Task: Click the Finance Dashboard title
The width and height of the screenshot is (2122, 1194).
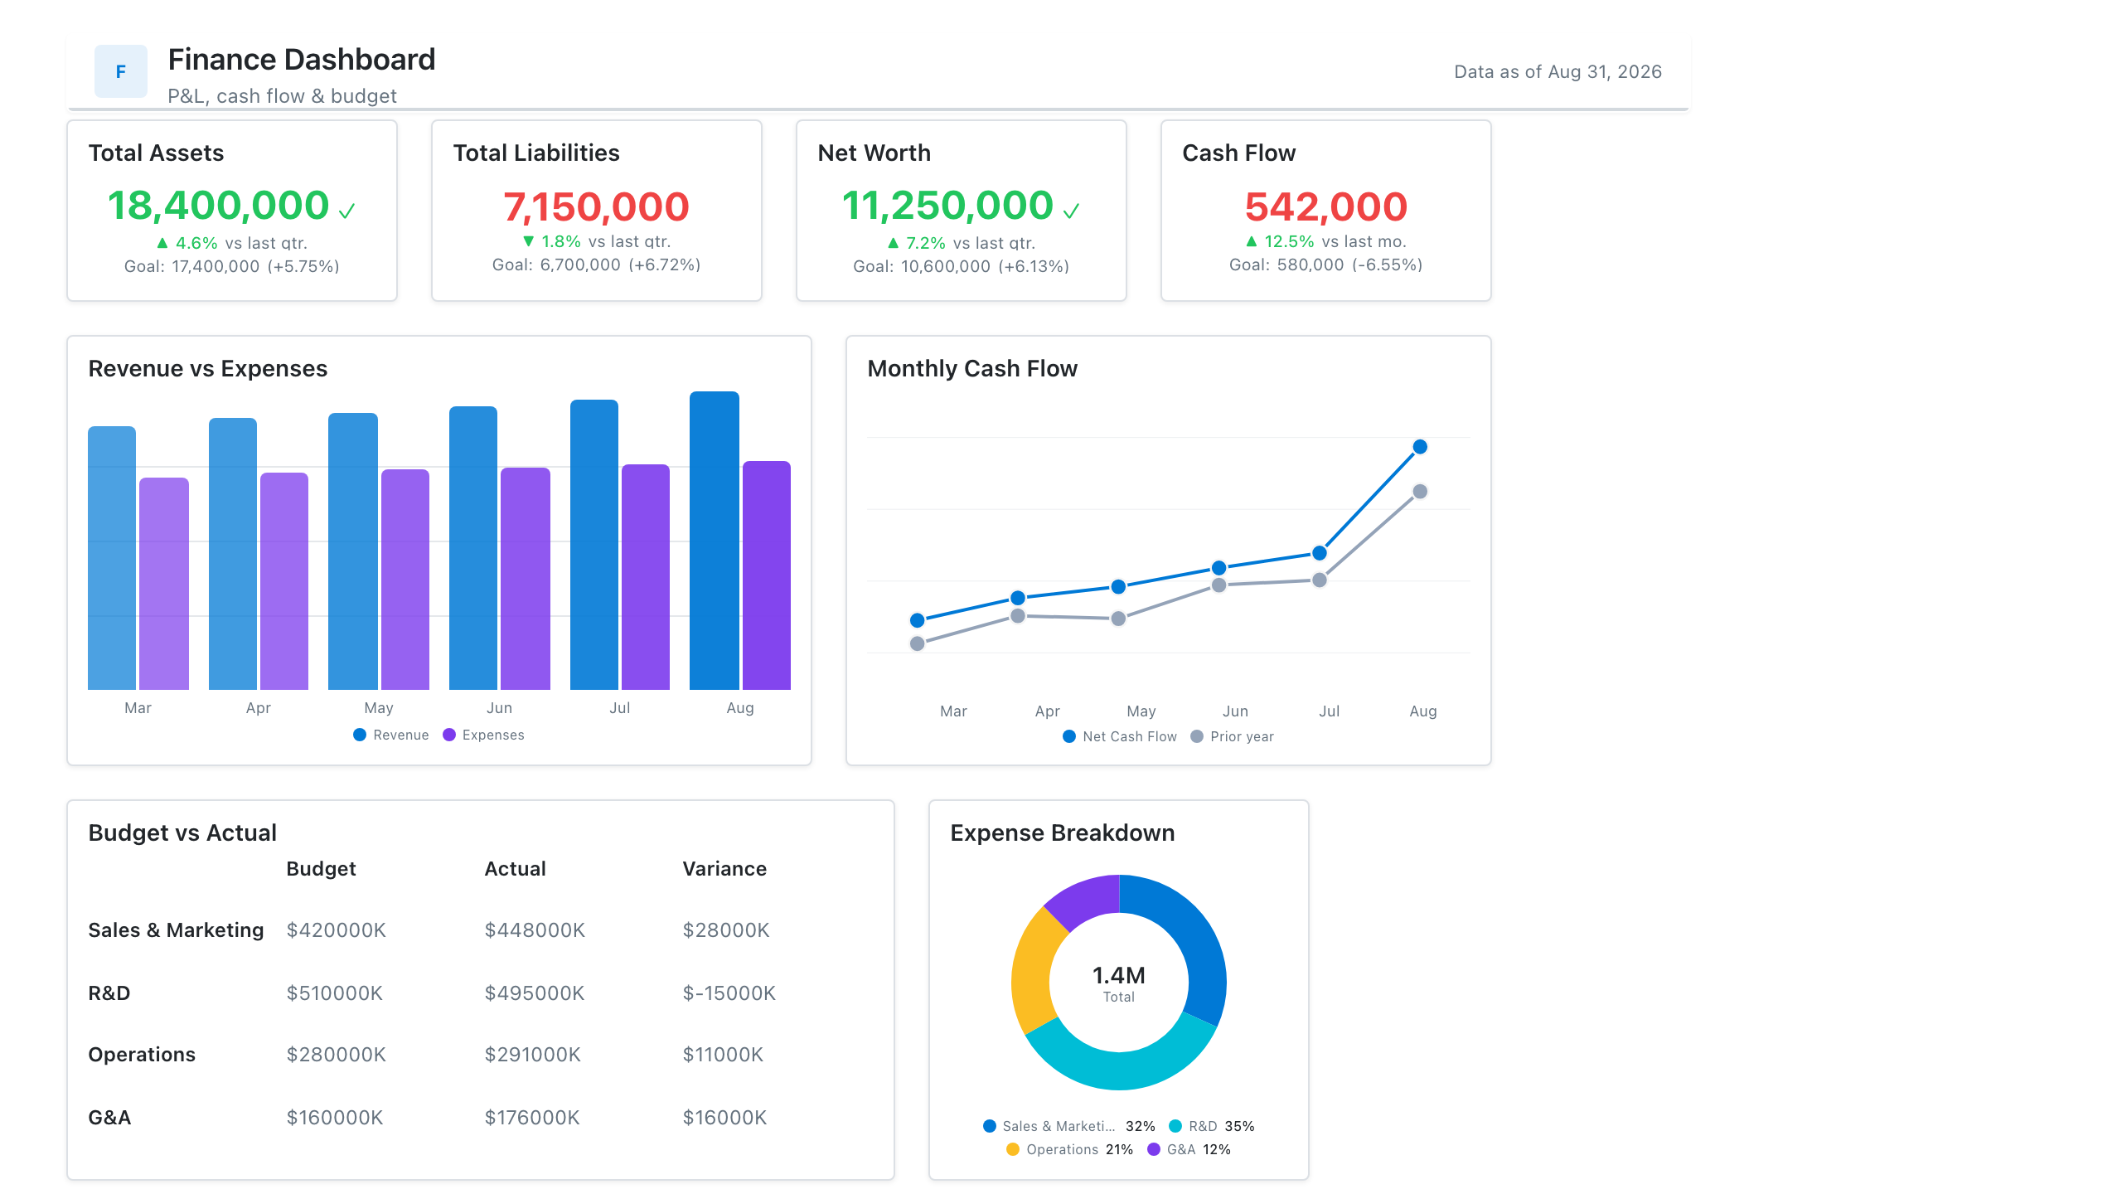Action: [302, 60]
